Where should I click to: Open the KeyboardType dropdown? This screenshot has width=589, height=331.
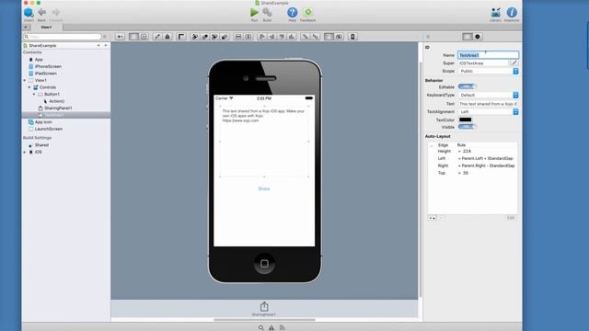[x=489, y=95]
